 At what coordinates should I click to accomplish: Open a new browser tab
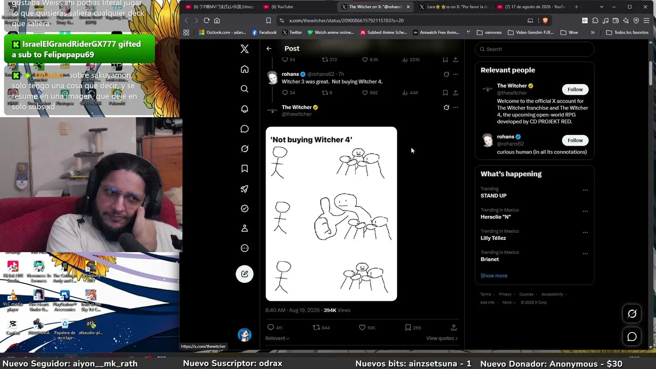pyautogui.click(x=576, y=7)
